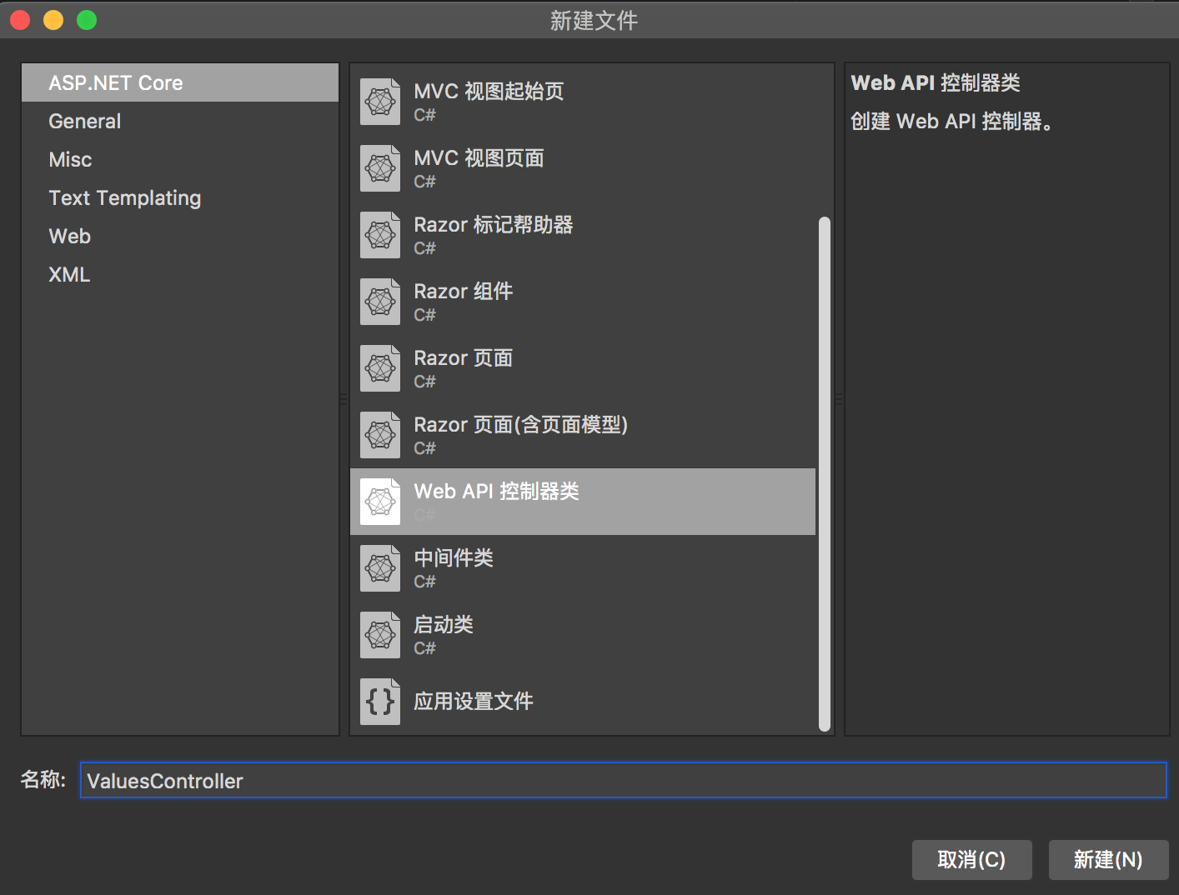
Task: Click the Web API 控制器类 file icon
Action: click(380, 502)
